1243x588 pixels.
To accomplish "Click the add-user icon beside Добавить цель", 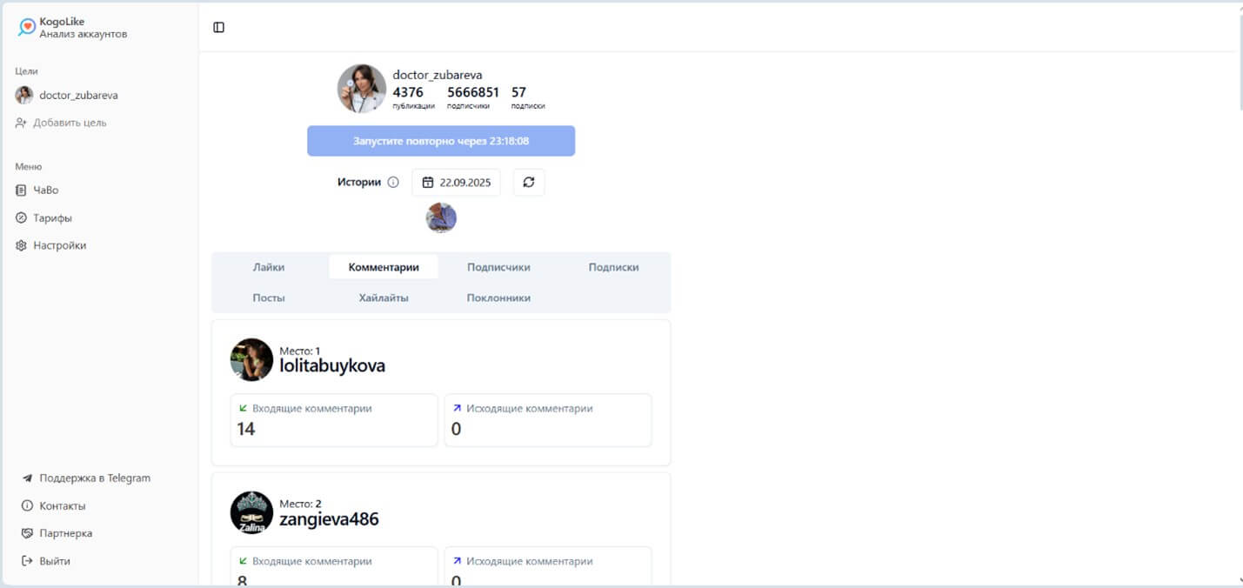I will pyautogui.click(x=22, y=123).
